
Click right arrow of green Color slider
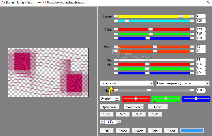[x=192, y=34]
